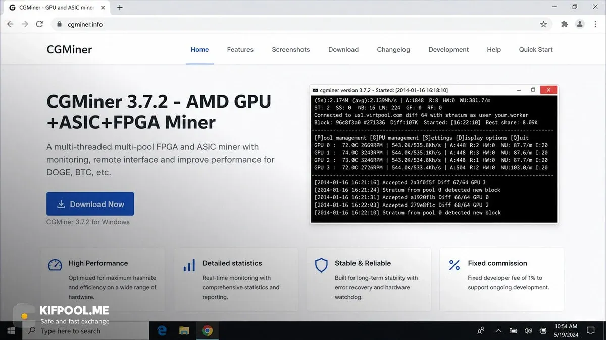
Task: Open the Chrome three-dot menu
Action: (x=595, y=24)
